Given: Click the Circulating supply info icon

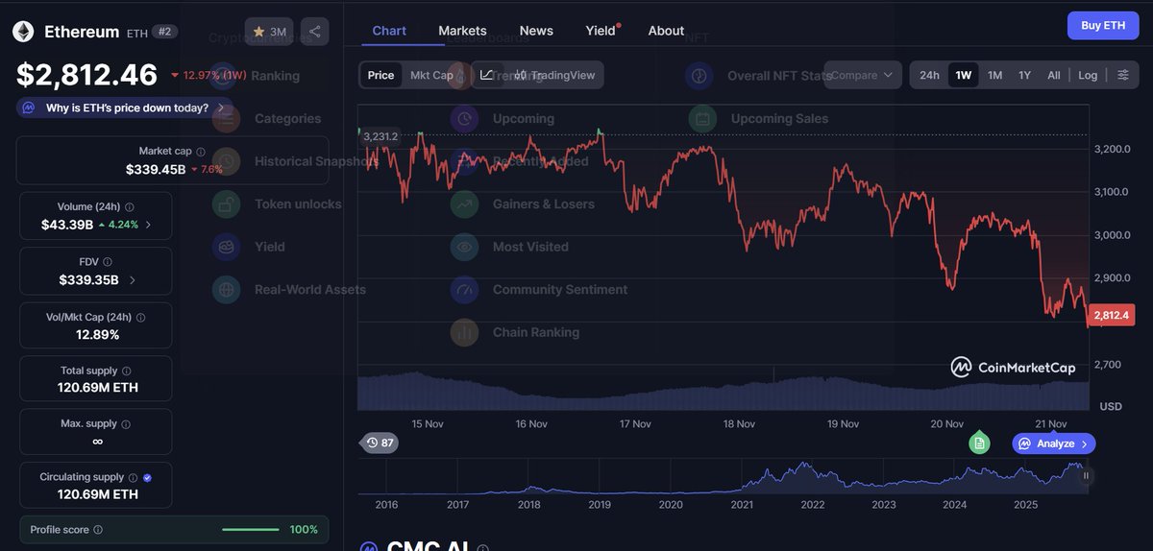Looking at the screenshot, I should (x=134, y=477).
